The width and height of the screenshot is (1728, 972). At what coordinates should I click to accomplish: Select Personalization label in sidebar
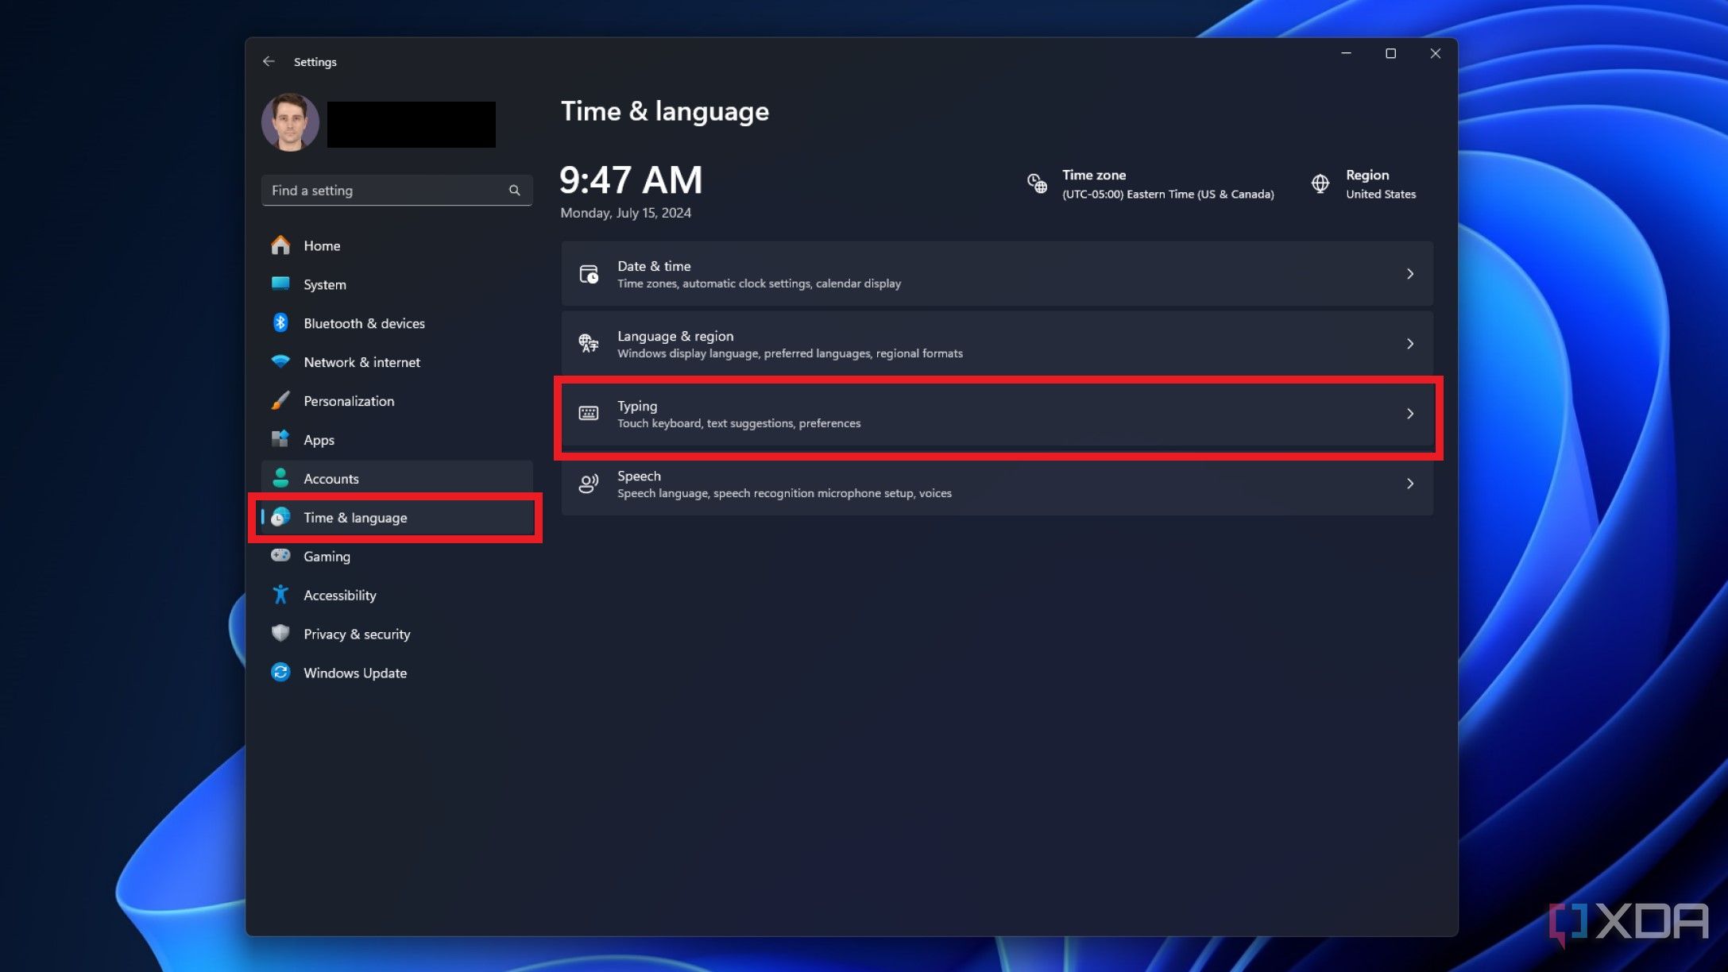349,401
